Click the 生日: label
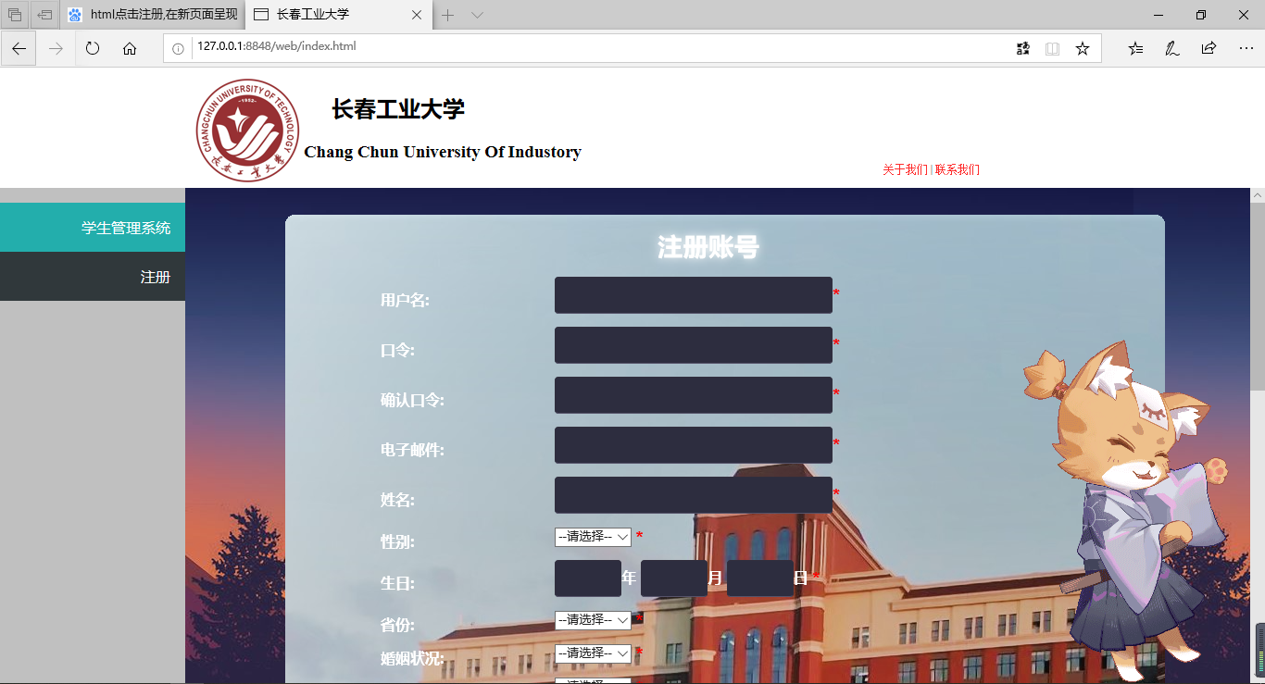 pos(397,583)
